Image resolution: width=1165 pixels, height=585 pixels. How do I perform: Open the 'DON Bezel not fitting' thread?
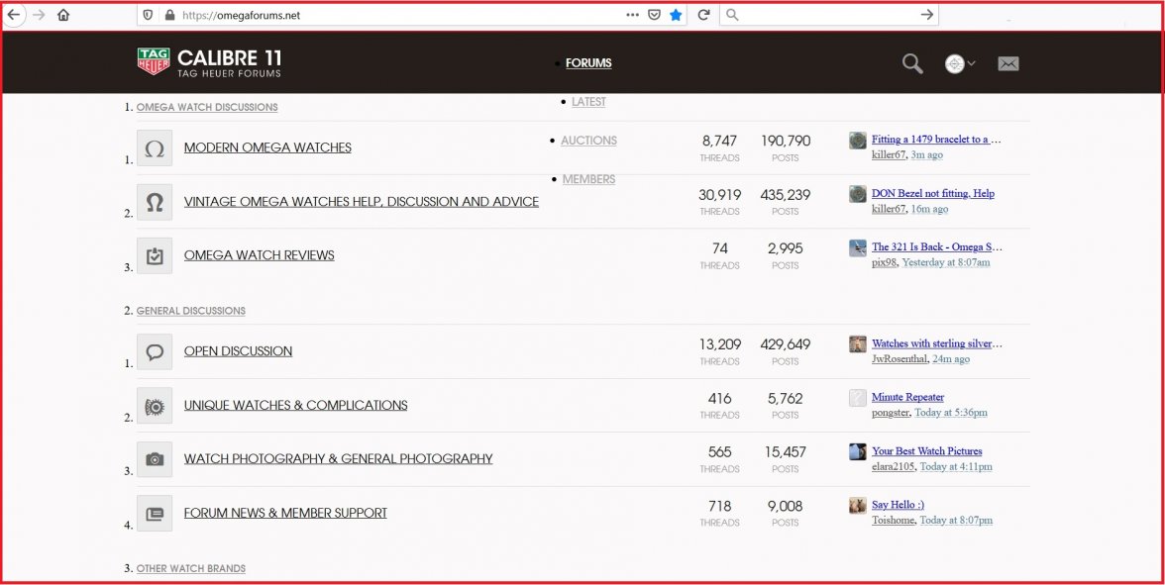point(932,194)
